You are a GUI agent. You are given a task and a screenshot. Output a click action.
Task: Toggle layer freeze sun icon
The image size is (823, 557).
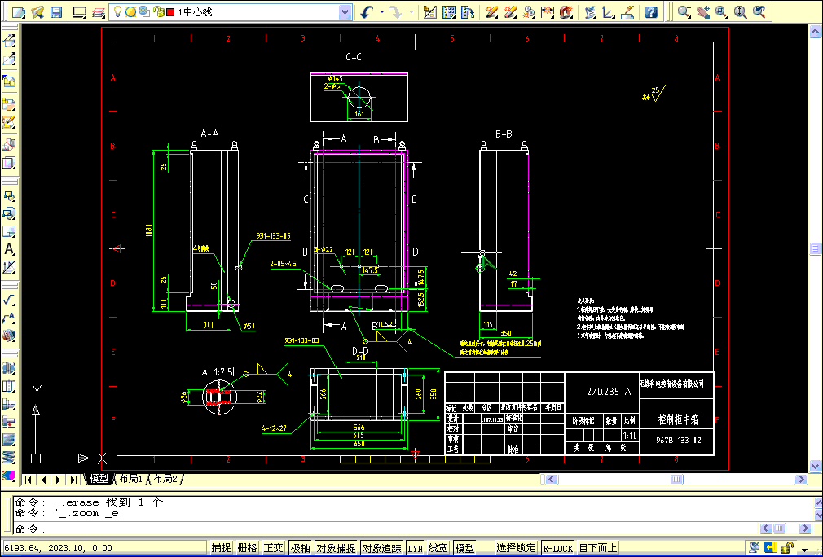[130, 11]
